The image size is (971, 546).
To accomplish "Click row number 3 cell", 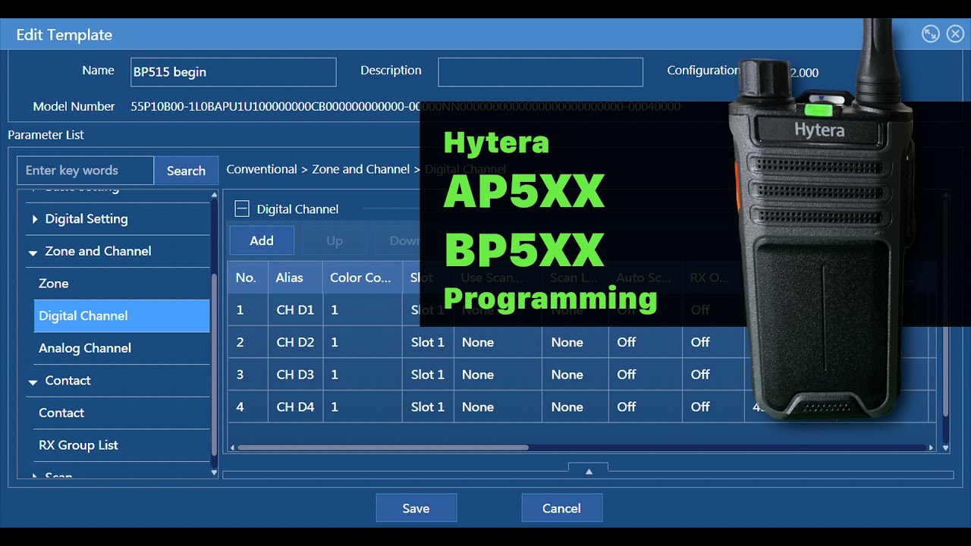I will tap(247, 375).
